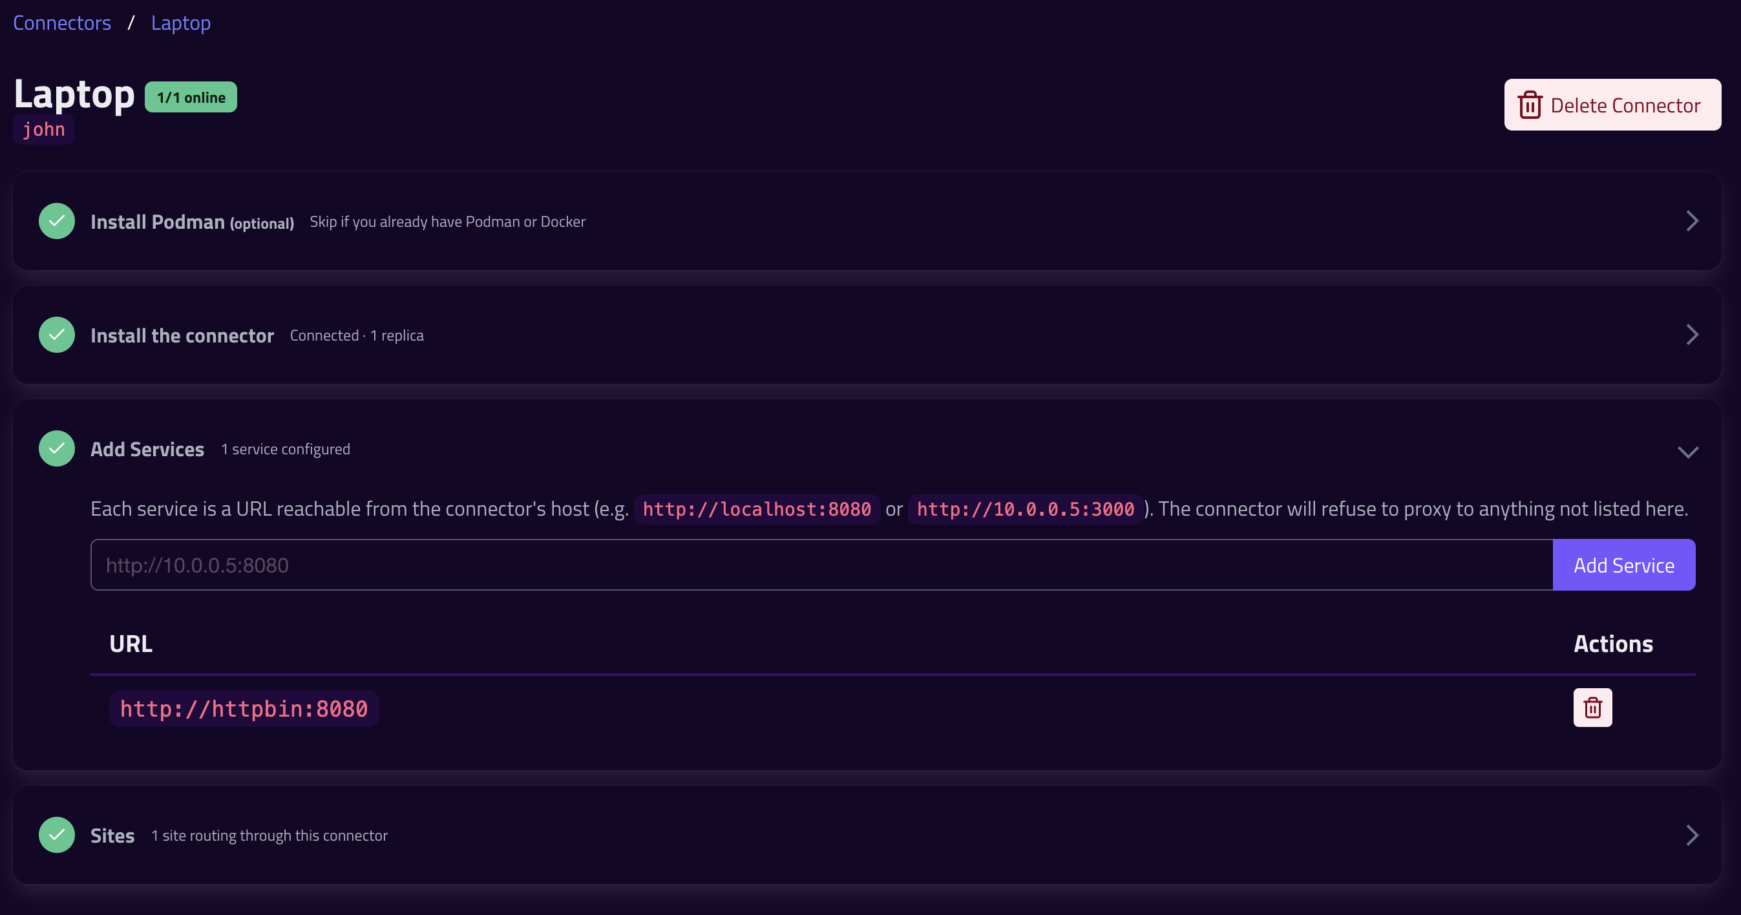Click the green checkmark beside Add Services

click(x=57, y=448)
